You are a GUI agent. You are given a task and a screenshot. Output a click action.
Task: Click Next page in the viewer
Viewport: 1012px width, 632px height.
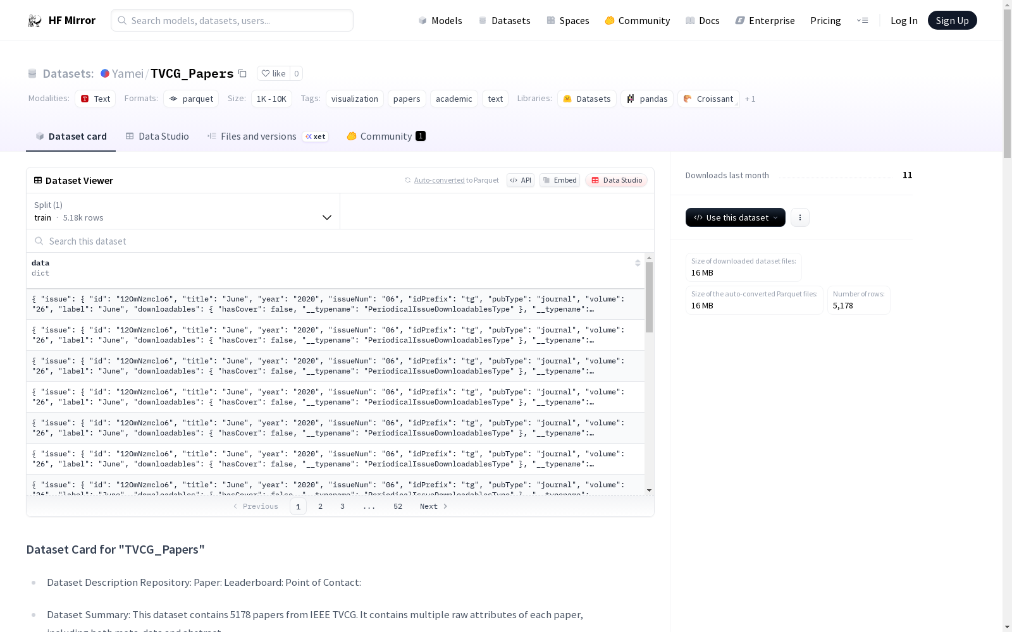[434, 506]
